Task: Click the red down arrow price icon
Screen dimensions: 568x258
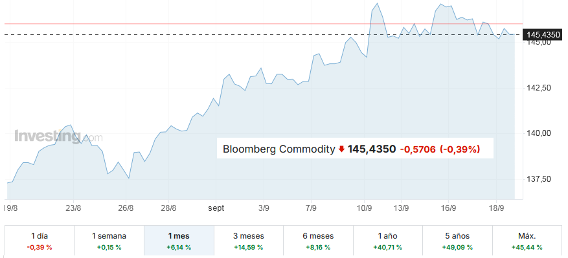Action: point(341,149)
